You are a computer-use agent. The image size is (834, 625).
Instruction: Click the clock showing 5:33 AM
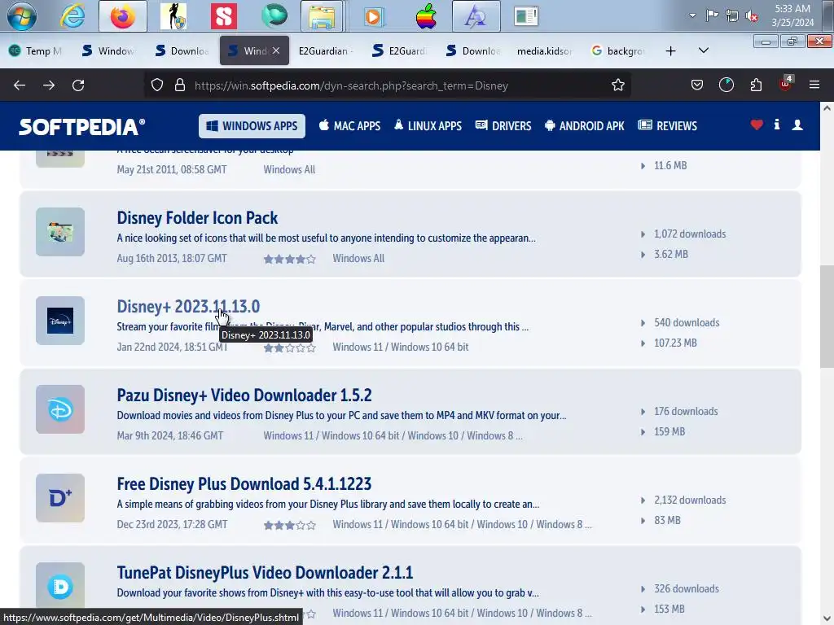click(x=792, y=9)
